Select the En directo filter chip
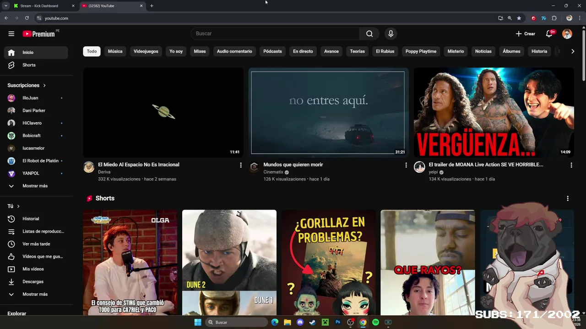Viewport: 586px width, 329px height. [x=303, y=52]
